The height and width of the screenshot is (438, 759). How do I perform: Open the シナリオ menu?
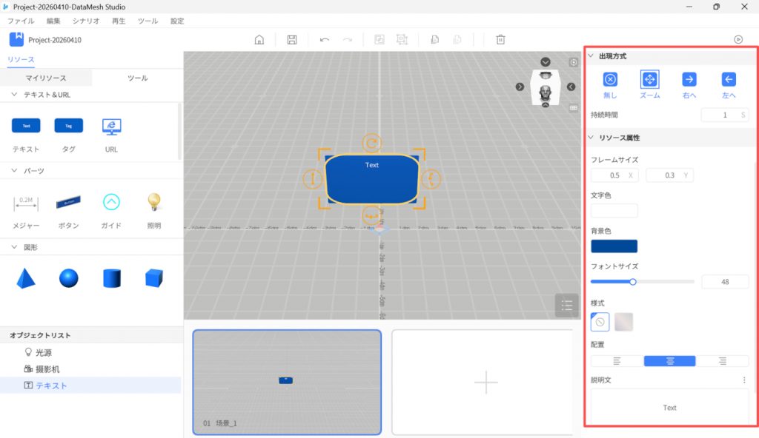tap(86, 21)
